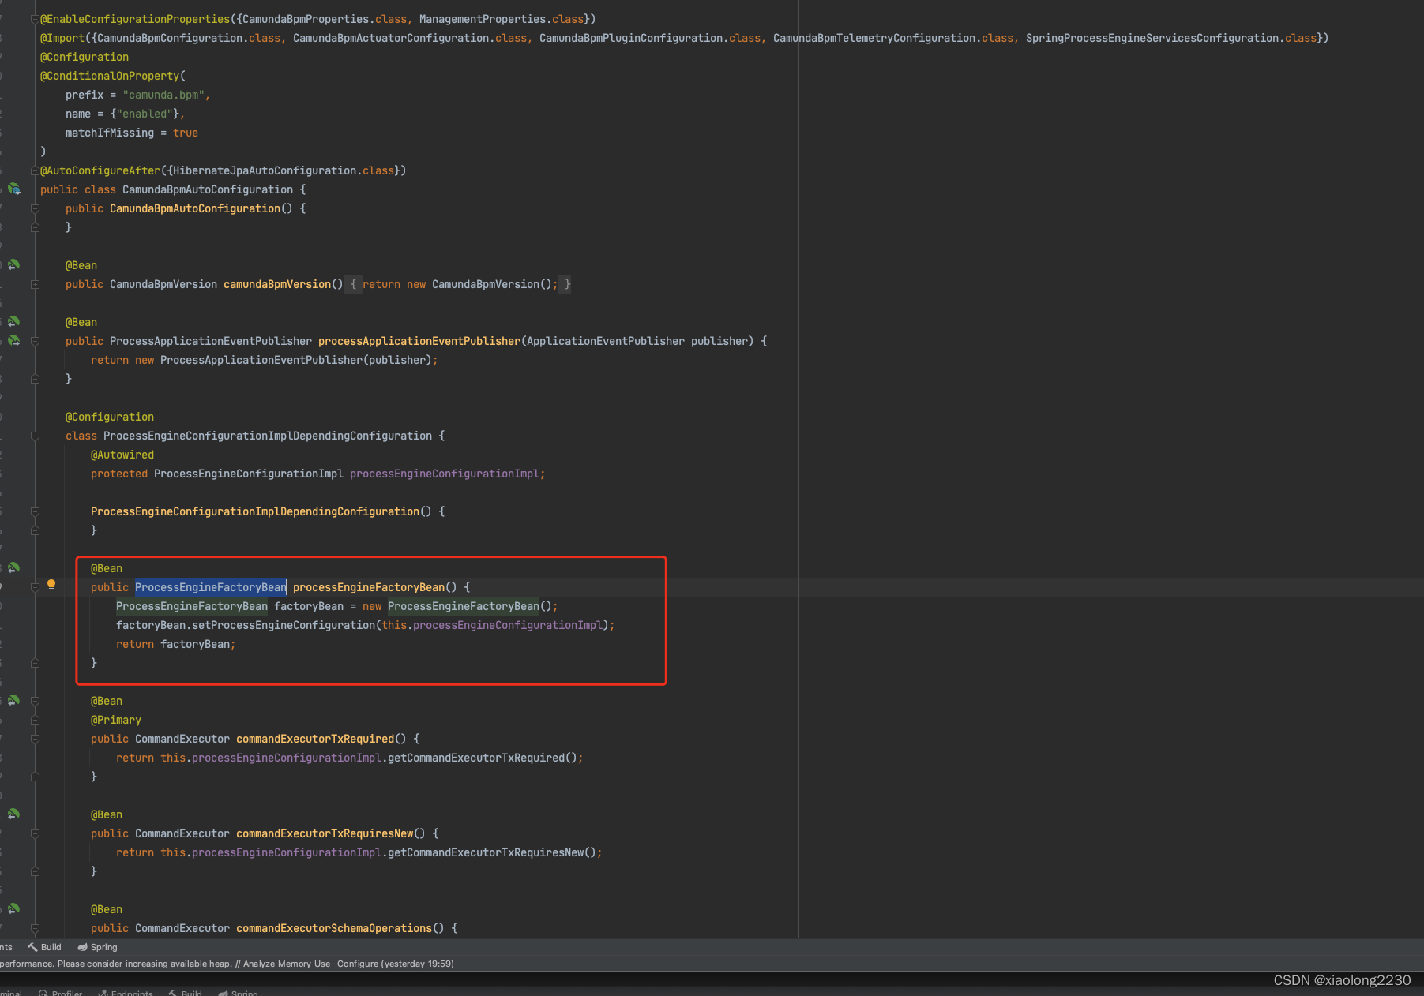Collapse the commandExecutorTxRequired method fold marker

pyautogui.click(x=35, y=739)
